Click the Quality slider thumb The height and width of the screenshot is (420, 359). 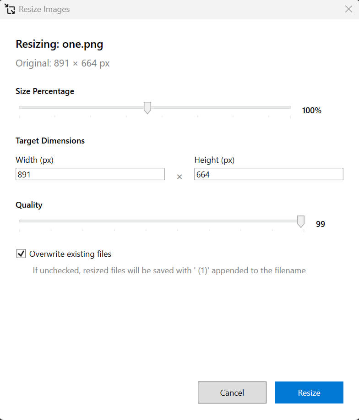[301, 221]
